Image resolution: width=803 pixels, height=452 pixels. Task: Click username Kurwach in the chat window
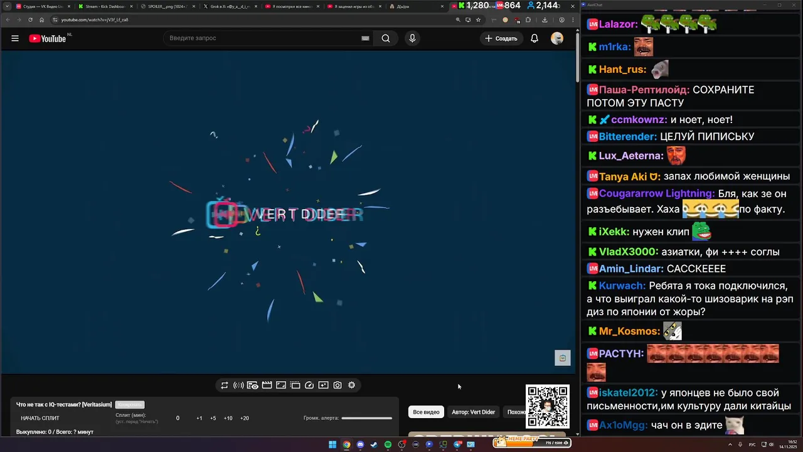coord(622,286)
